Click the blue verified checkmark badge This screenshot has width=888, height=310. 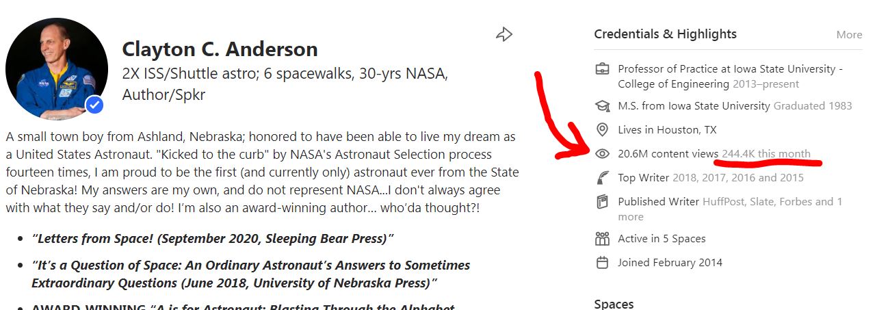[x=95, y=105]
